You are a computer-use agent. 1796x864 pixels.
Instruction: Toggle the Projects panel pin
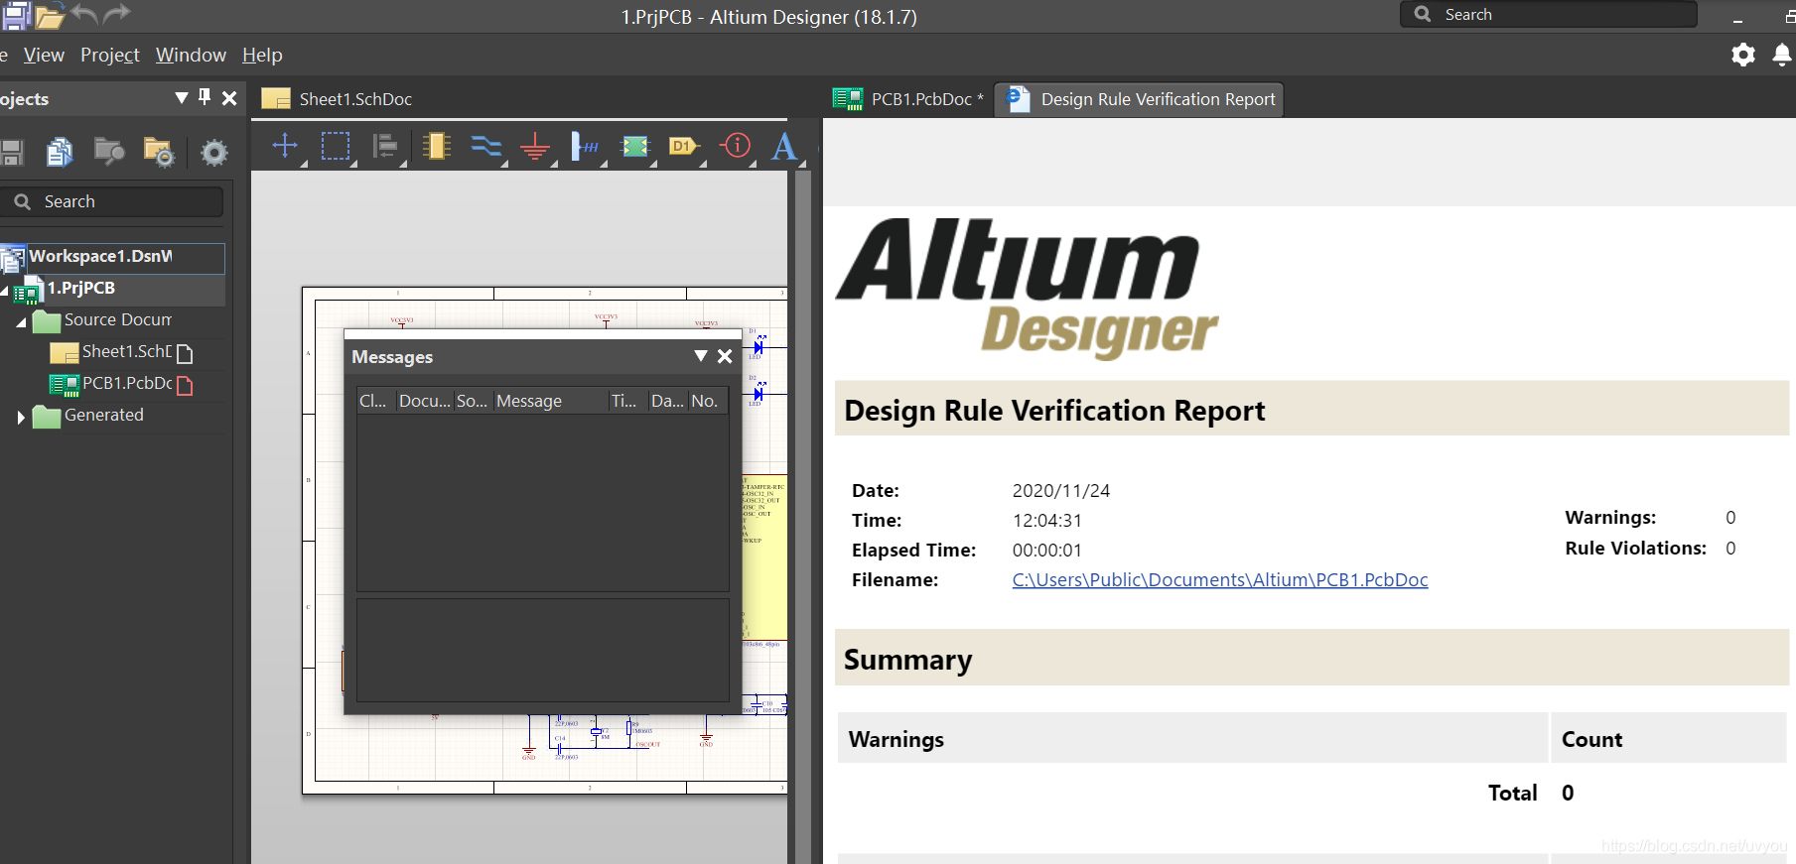(205, 97)
